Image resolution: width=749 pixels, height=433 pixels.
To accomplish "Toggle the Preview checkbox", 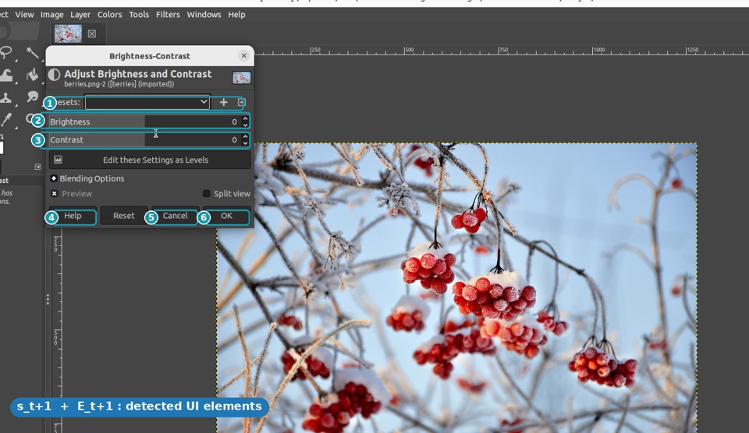I will click(x=54, y=194).
